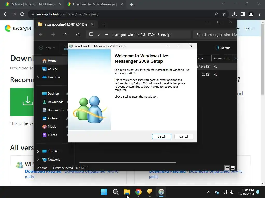
Task: Bookmark this page with star icon
Action: pos(224,14)
